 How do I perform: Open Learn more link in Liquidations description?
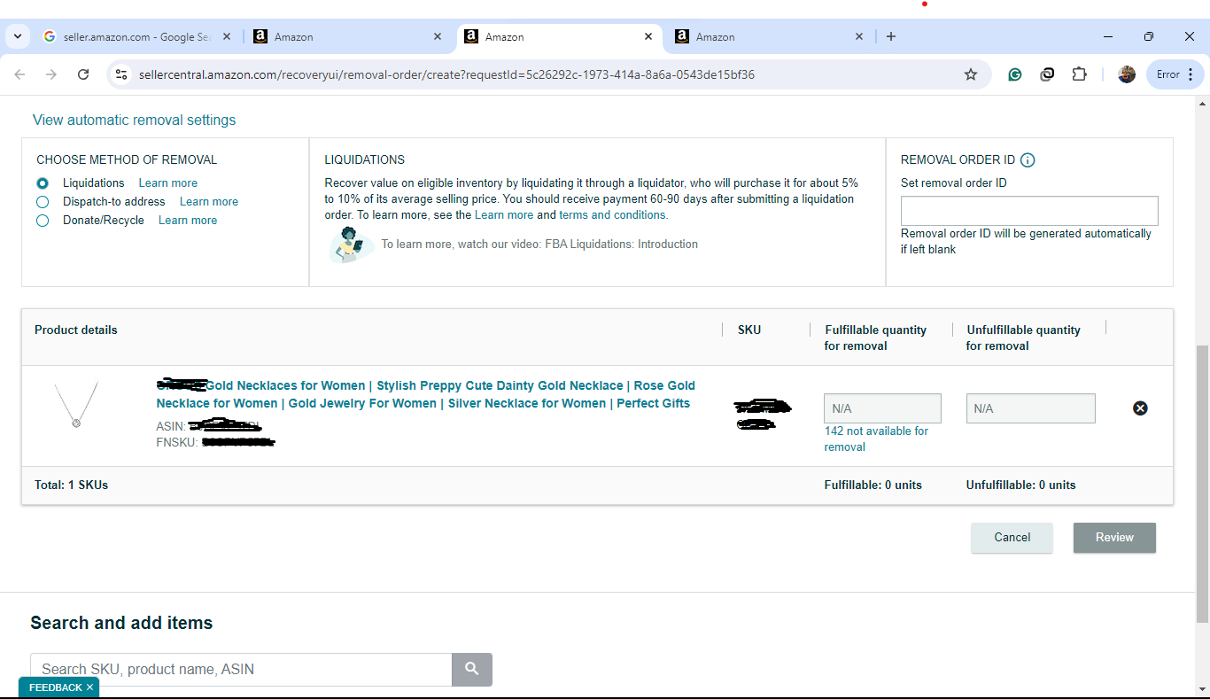[x=504, y=215]
